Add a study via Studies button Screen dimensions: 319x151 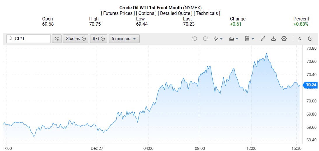pos(76,39)
